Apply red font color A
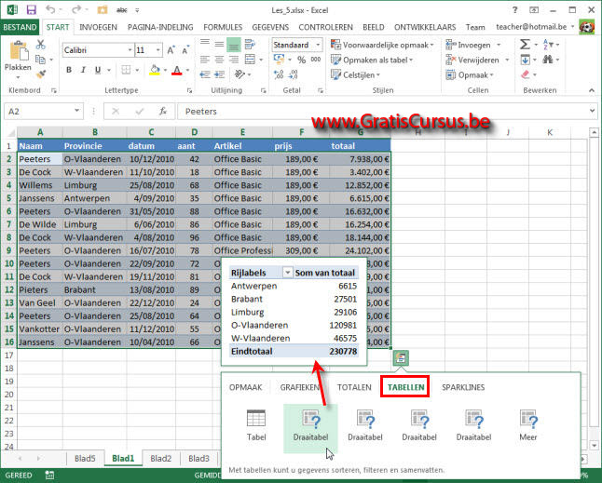The image size is (602, 483). click(177, 70)
